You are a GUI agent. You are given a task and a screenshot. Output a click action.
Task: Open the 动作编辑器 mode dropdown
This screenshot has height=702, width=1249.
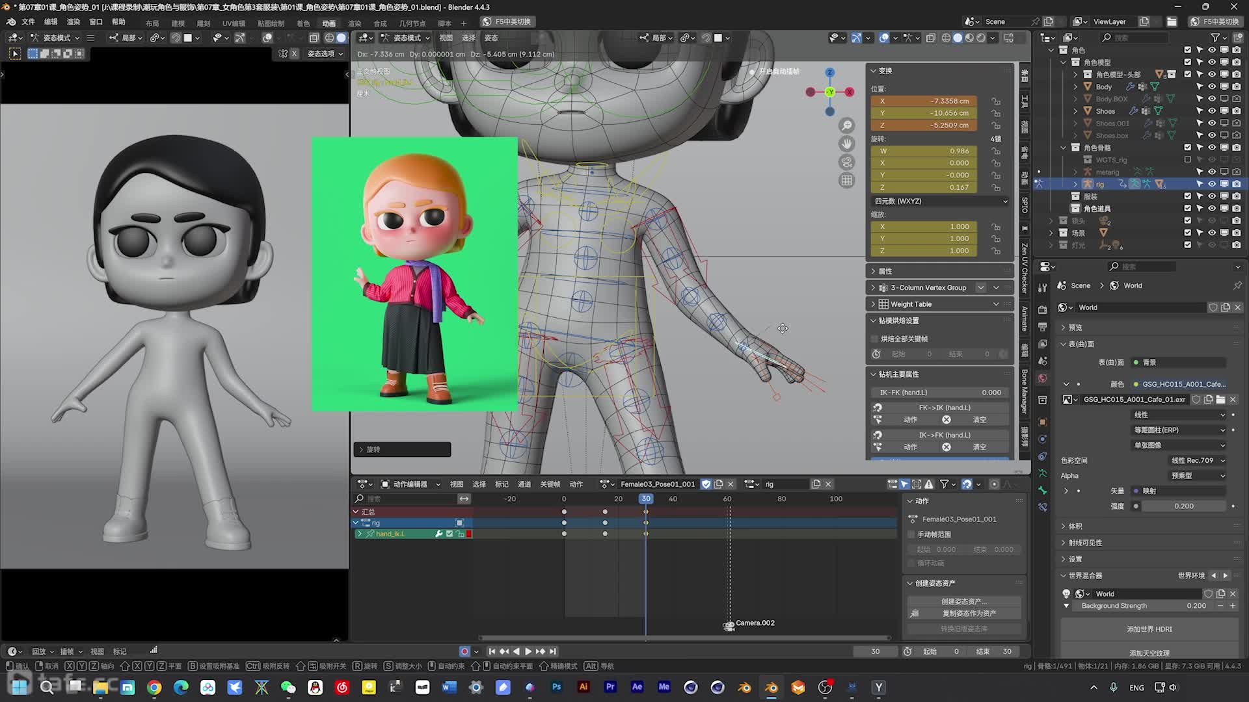click(410, 484)
